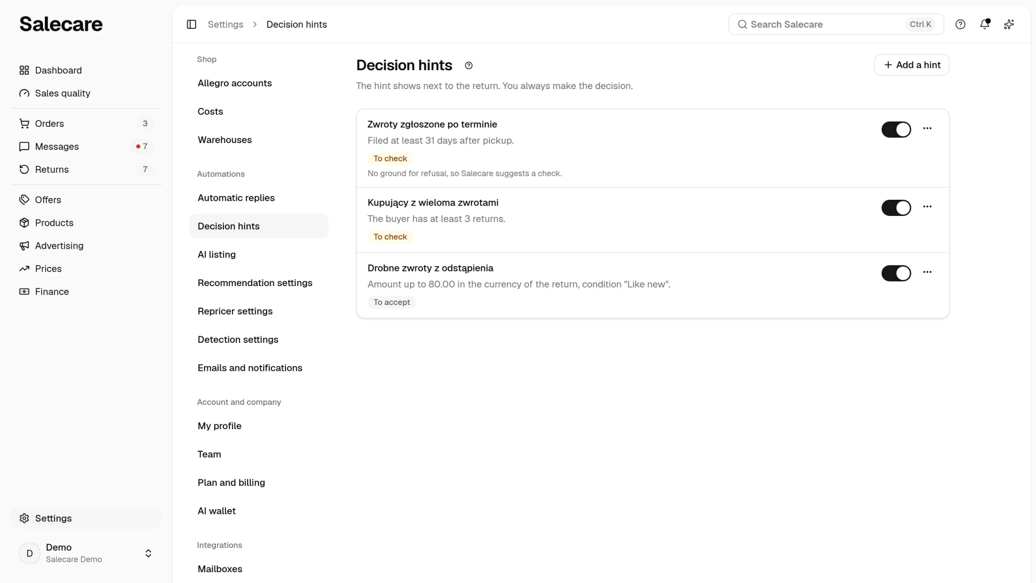
Task: Click the Dashboard grid icon
Action: click(x=24, y=70)
